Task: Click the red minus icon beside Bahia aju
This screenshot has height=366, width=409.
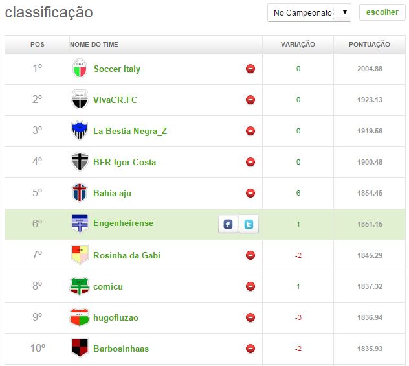Action: point(250,193)
